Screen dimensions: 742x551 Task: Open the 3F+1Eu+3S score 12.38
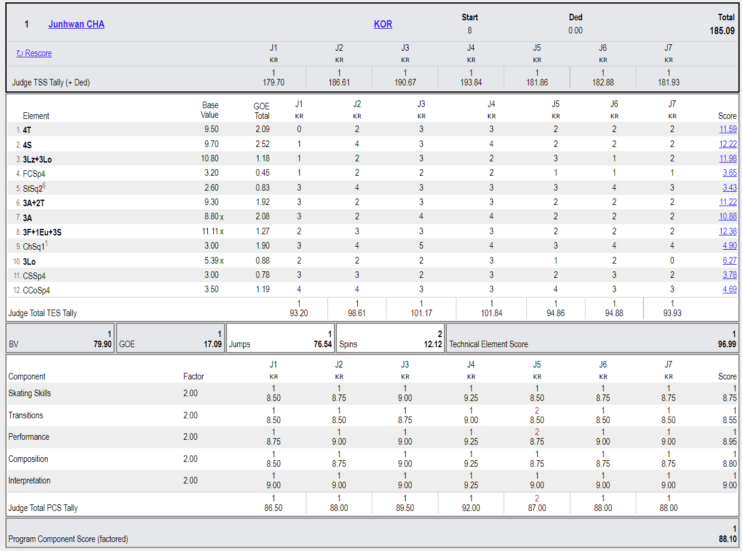tap(728, 231)
